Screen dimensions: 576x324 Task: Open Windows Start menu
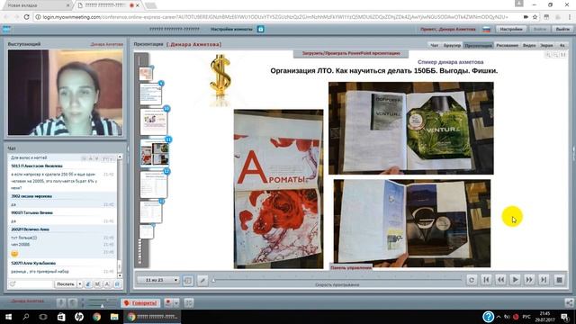[x=8, y=317]
